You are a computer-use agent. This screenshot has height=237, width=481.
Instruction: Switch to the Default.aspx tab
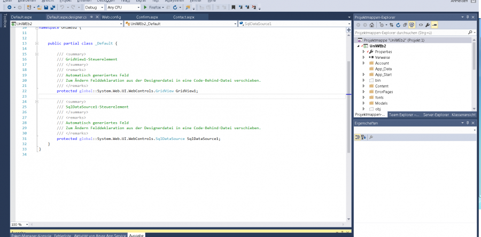21,17
